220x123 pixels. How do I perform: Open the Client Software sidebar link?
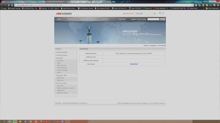click(x=62, y=68)
